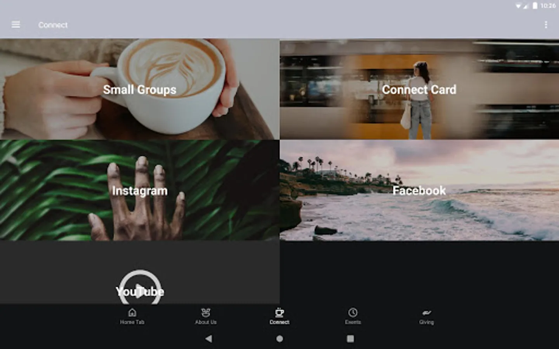Switch to the Giving tab label

pyautogui.click(x=426, y=322)
